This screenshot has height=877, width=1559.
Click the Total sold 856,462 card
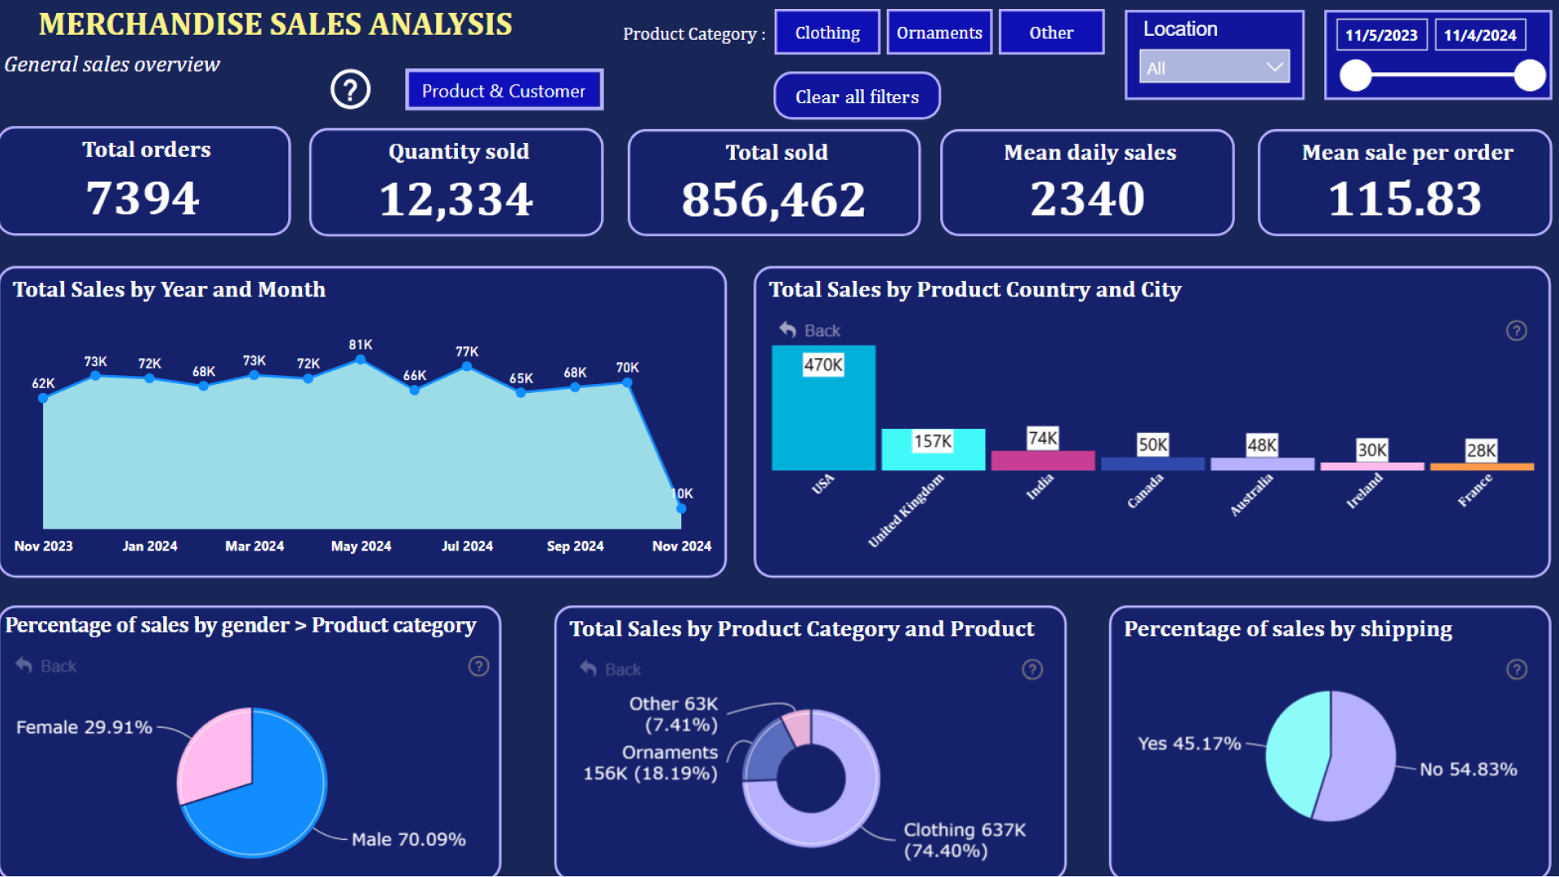pyautogui.click(x=774, y=183)
